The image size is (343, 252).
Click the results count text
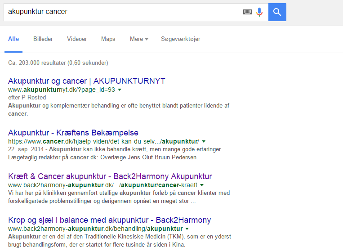(x=58, y=63)
